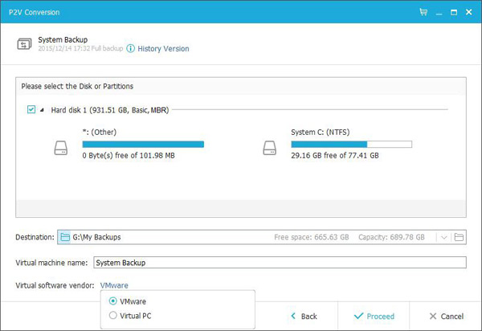The image size is (482, 331).
Task: Browse for destination folder icon at right
Action: [459, 237]
